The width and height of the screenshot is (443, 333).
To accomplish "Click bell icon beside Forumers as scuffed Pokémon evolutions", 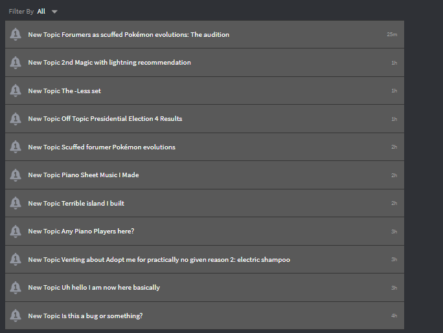I will pyautogui.click(x=16, y=34).
